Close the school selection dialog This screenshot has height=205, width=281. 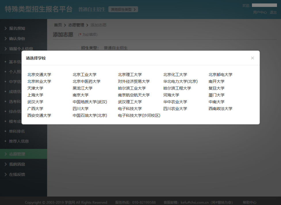[x=252, y=58]
